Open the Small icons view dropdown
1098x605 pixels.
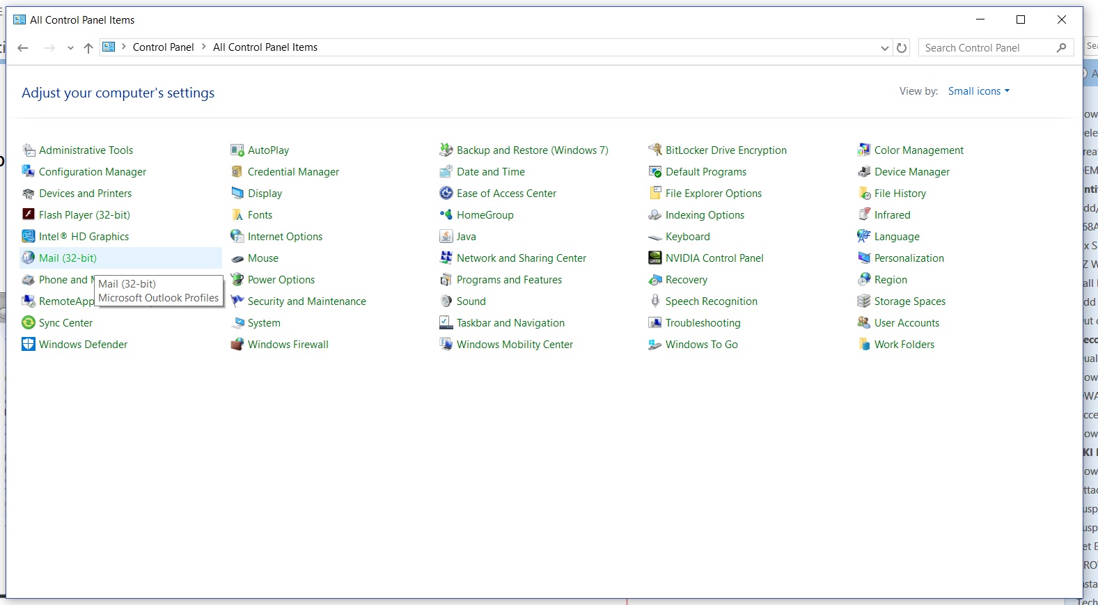(x=979, y=91)
